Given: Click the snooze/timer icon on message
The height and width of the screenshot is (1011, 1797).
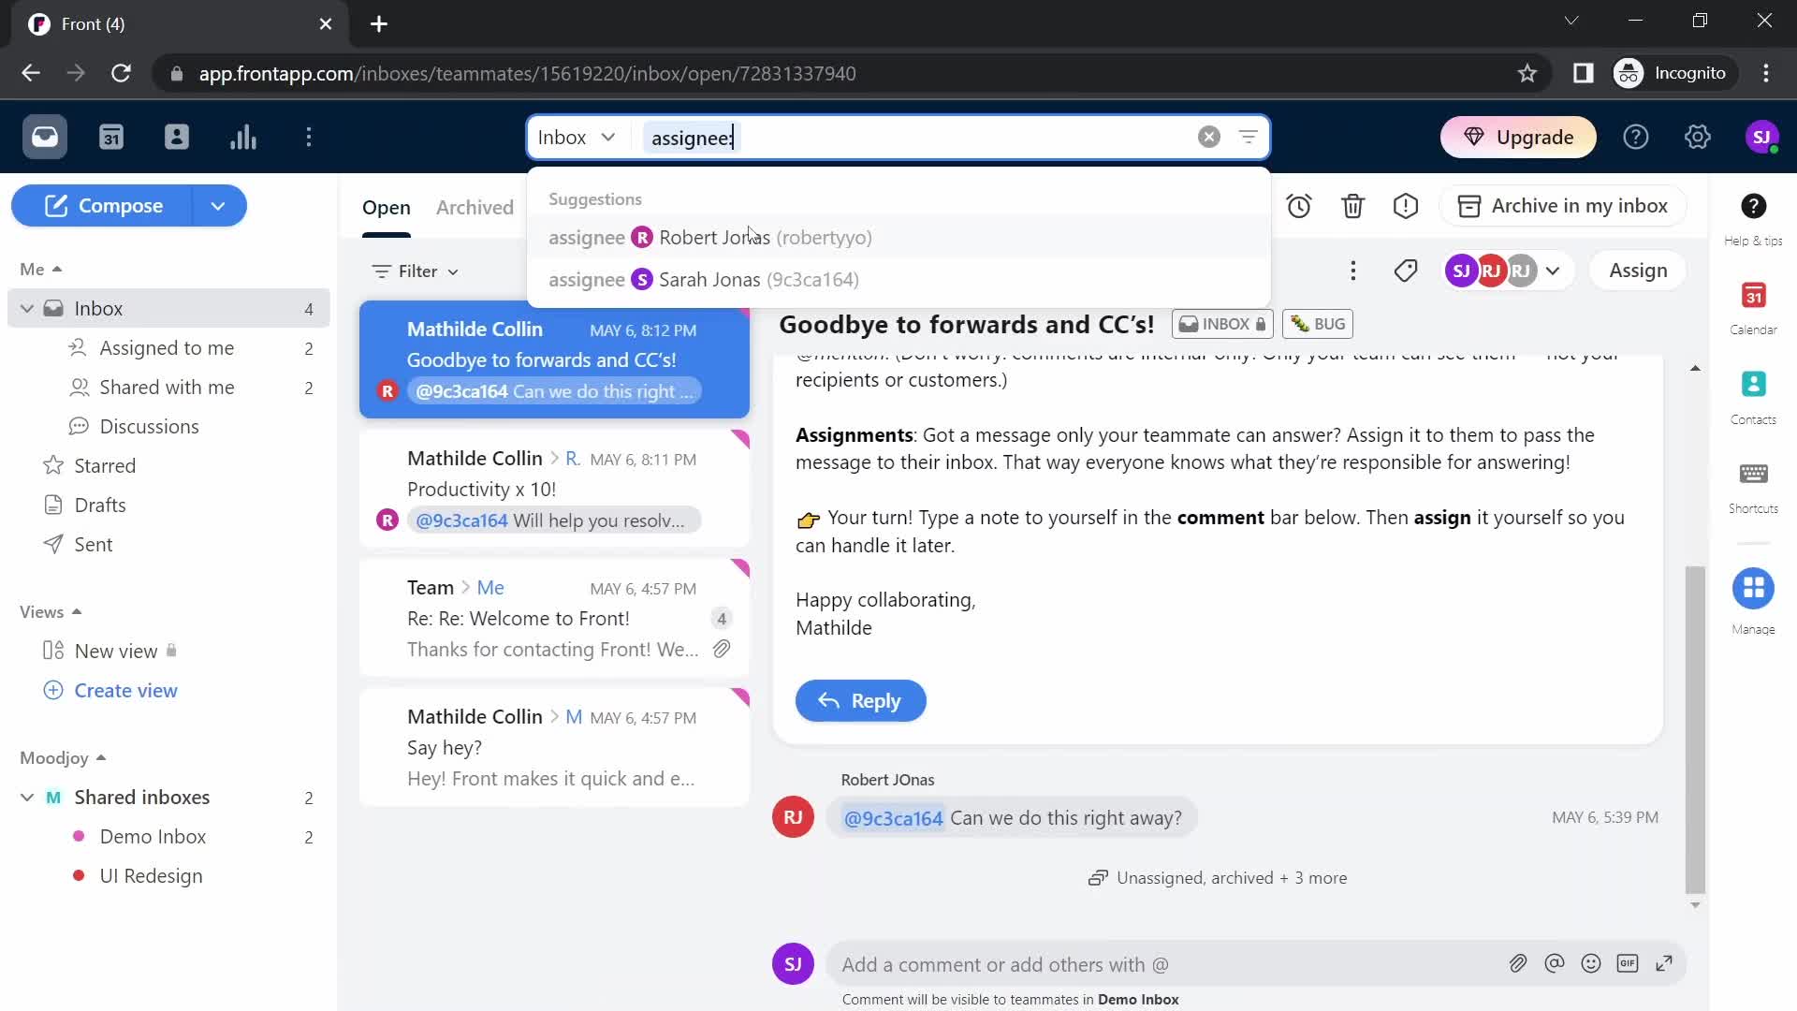Looking at the screenshot, I should tap(1300, 206).
